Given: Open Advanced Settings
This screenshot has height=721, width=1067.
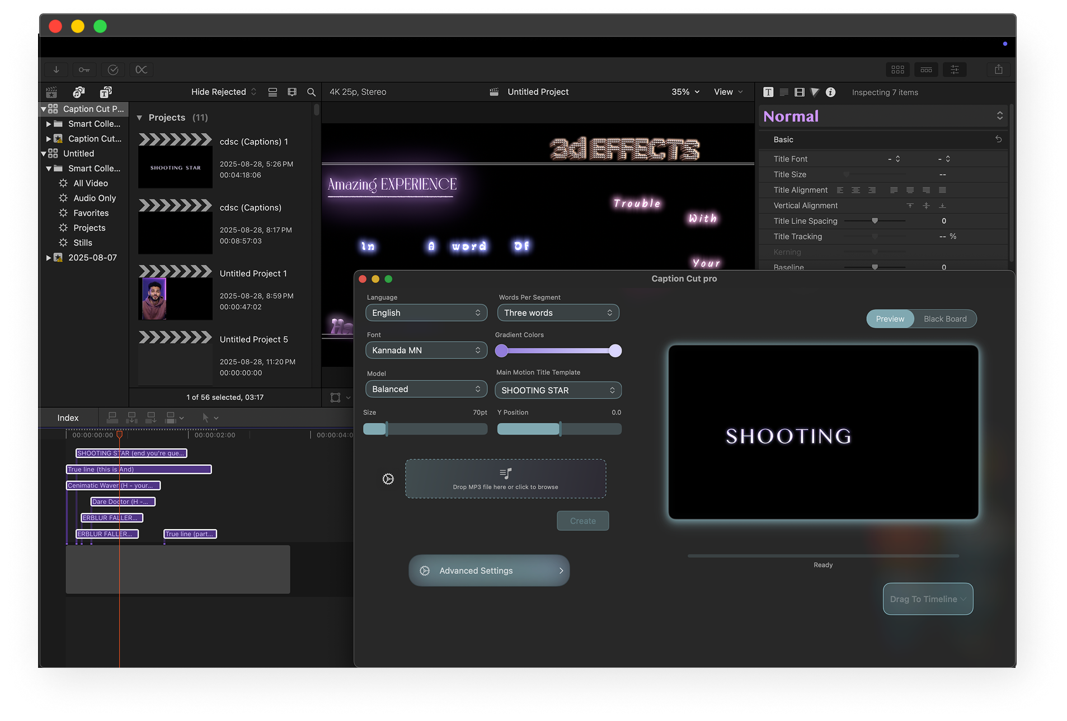Looking at the screenshot, I should pos(489,571).
